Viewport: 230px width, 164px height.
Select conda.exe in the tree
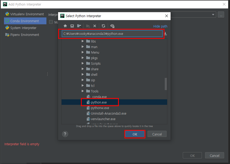pos(114,97)
